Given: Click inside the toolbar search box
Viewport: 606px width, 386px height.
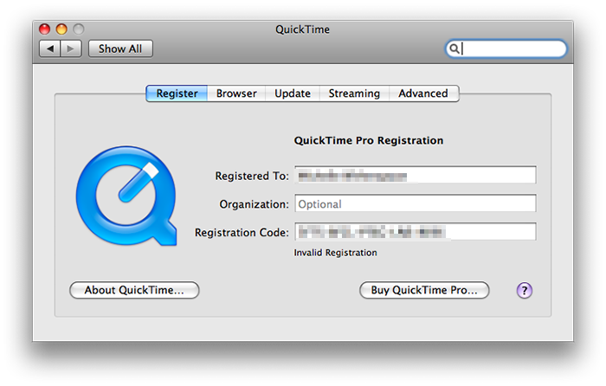Looking at the screenshot, I should [x=513, y=49].
